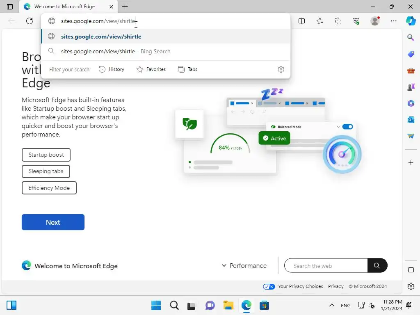
Task: Reload the page with the refresh icon
Action: [30, 21]
